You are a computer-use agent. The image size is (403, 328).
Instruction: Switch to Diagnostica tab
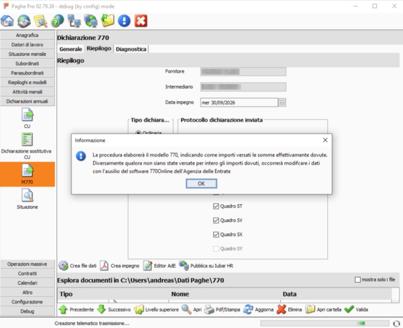(x=131, y=49)
